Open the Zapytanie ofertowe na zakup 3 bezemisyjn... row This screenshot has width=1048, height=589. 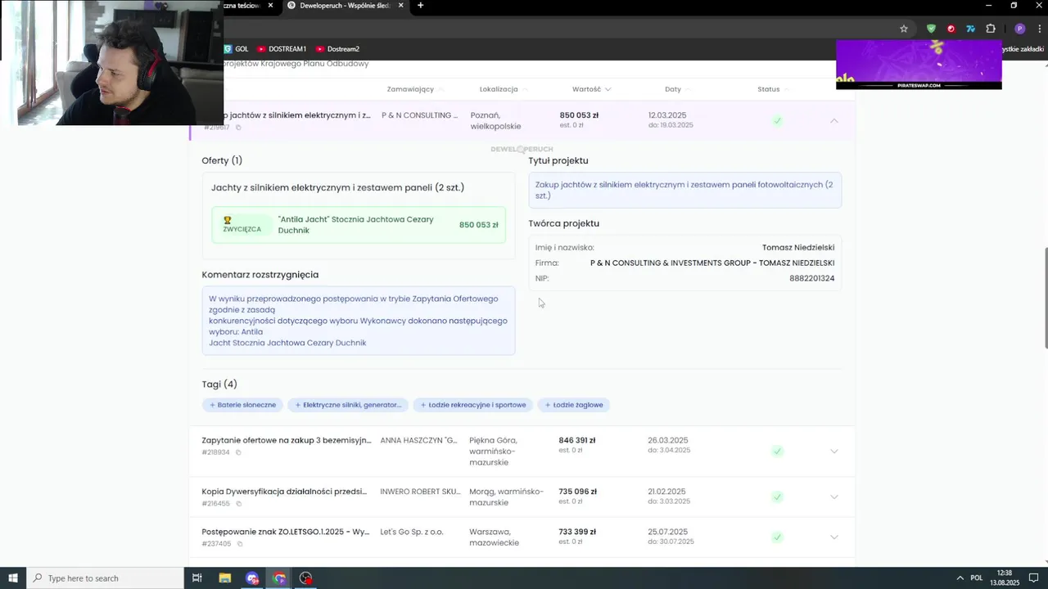(286, 440)
